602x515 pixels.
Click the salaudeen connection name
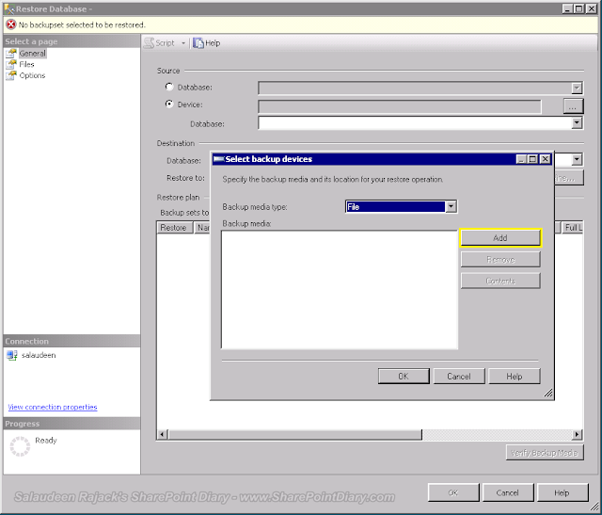pyautogui.click(x=39, y=355)
